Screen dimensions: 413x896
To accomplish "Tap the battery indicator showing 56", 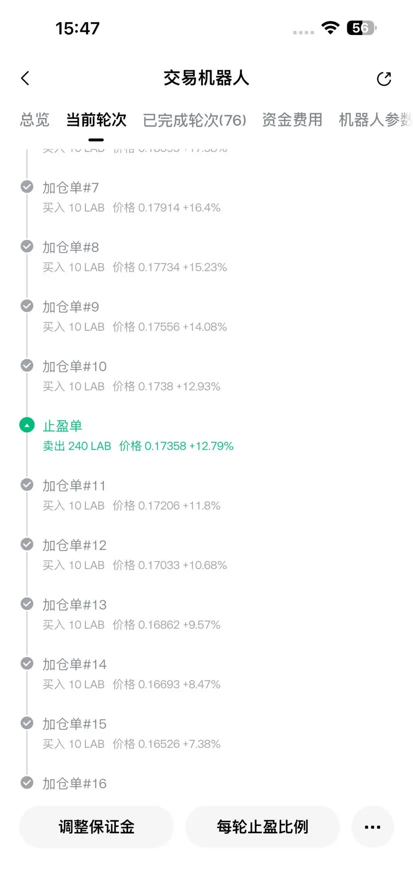I will pos(362,28).
